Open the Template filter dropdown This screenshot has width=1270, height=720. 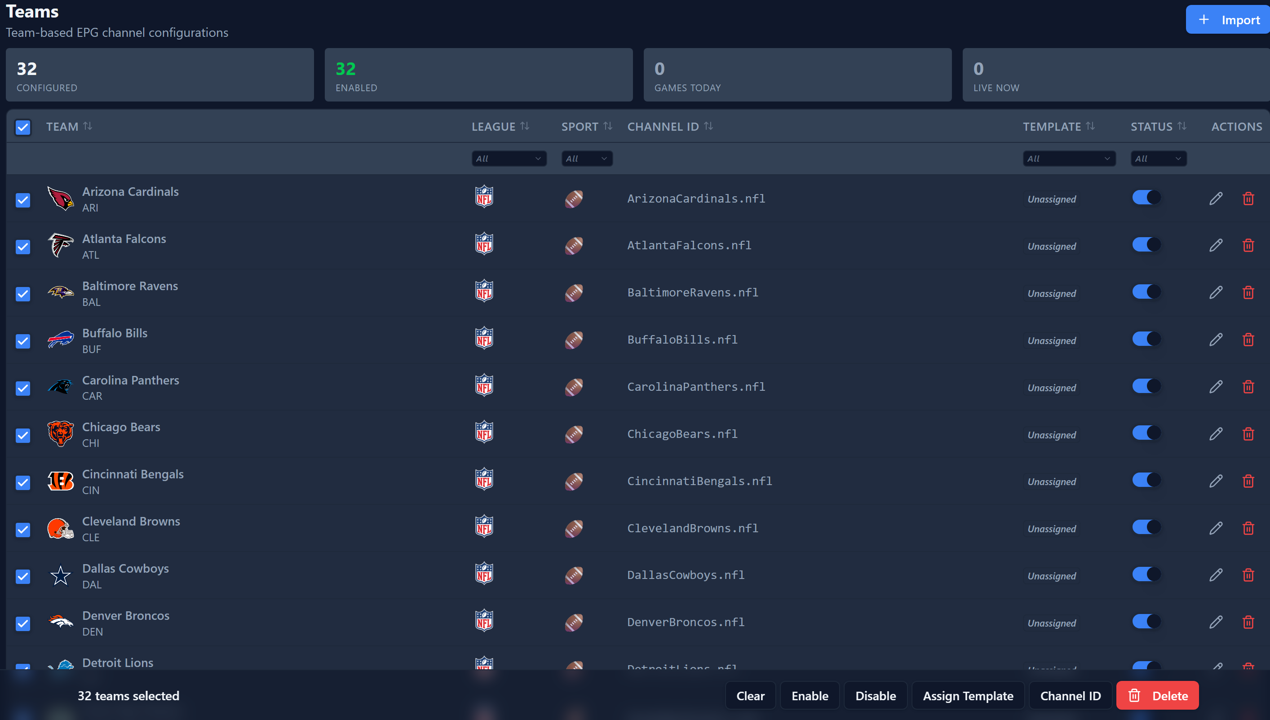coord(1069,159)
